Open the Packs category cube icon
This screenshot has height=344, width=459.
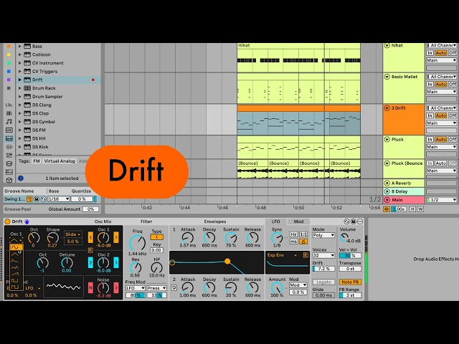tap(9, 180)
